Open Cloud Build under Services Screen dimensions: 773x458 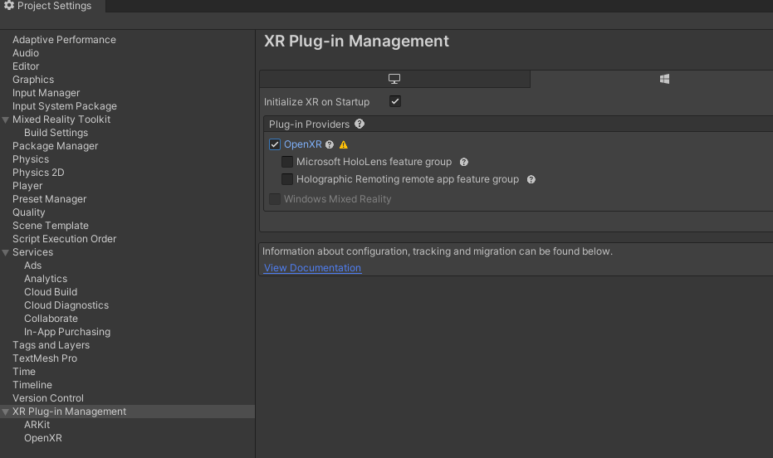pos(51,293)
